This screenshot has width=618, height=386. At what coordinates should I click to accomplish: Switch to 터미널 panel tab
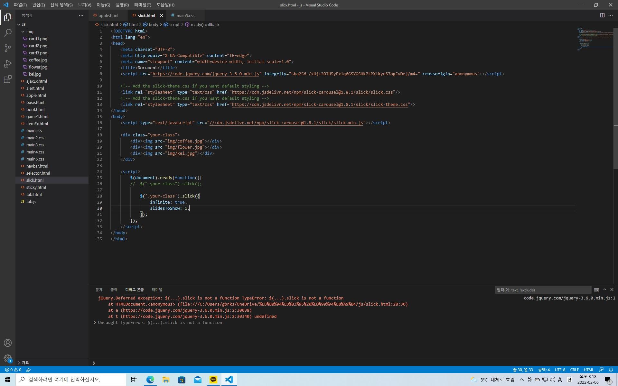157,290
